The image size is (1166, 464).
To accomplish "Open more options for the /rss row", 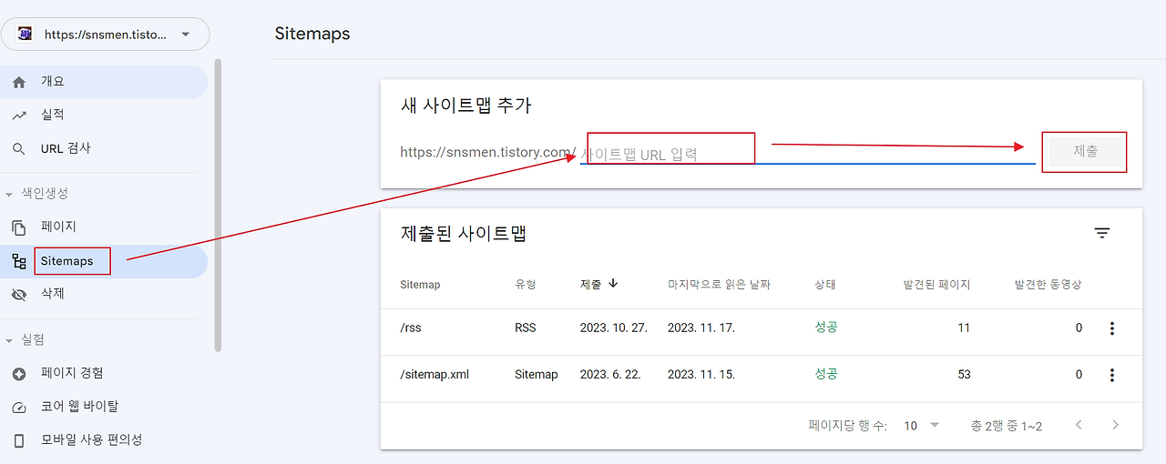I will click(1111, 328).
